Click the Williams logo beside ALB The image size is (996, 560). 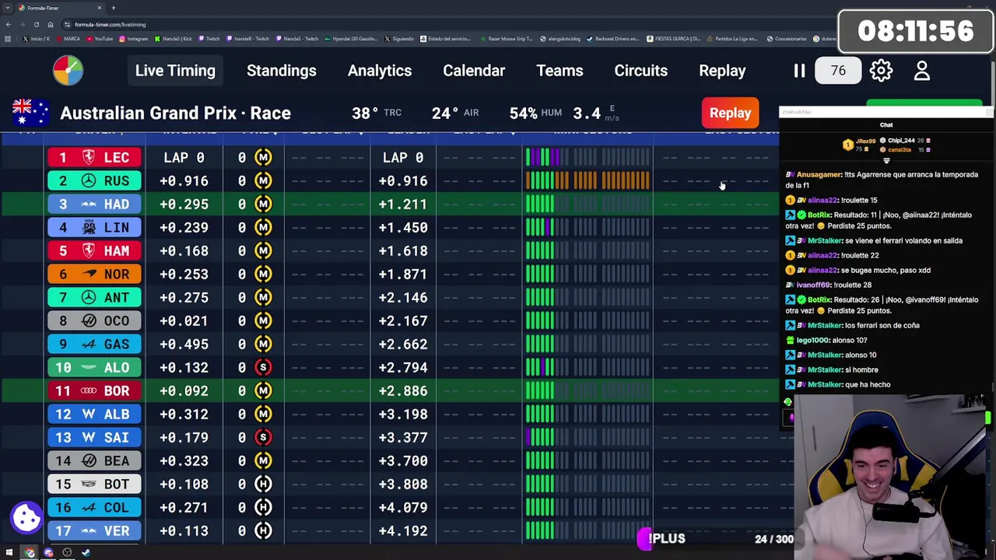89,415
